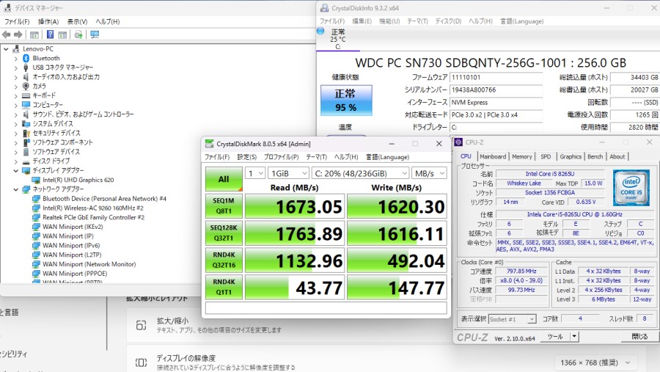This screenshot has height=372, width=660.
Task: Click the blue help icon in Device Manager toolbar
Action: [50, 34]
